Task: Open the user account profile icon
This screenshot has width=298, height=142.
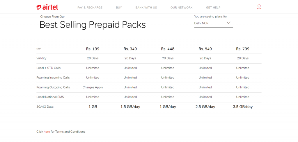Action: [x=259, y=7]
